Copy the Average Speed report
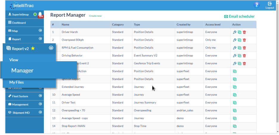 coord(235,95)
